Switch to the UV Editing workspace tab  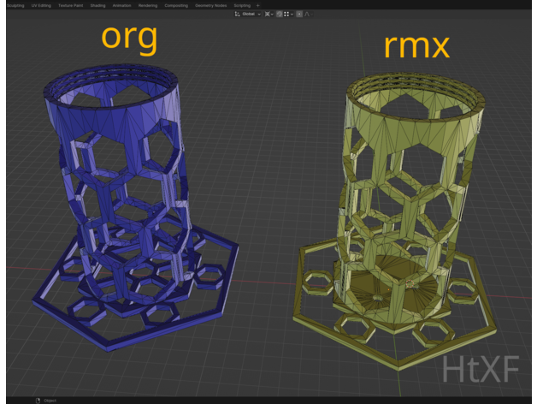41,5
